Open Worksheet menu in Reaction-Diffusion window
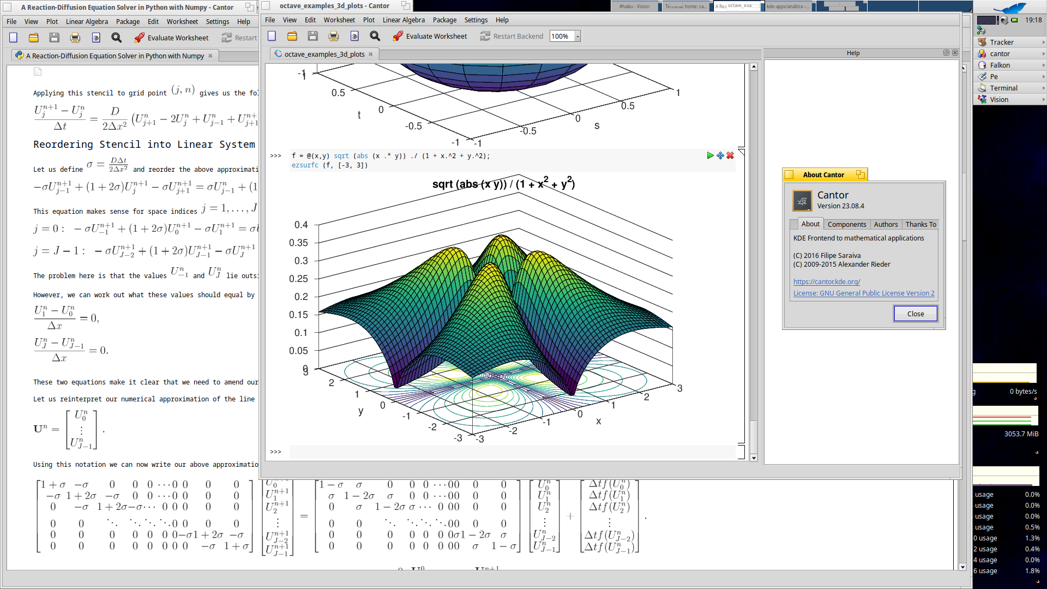 (182, 22)
